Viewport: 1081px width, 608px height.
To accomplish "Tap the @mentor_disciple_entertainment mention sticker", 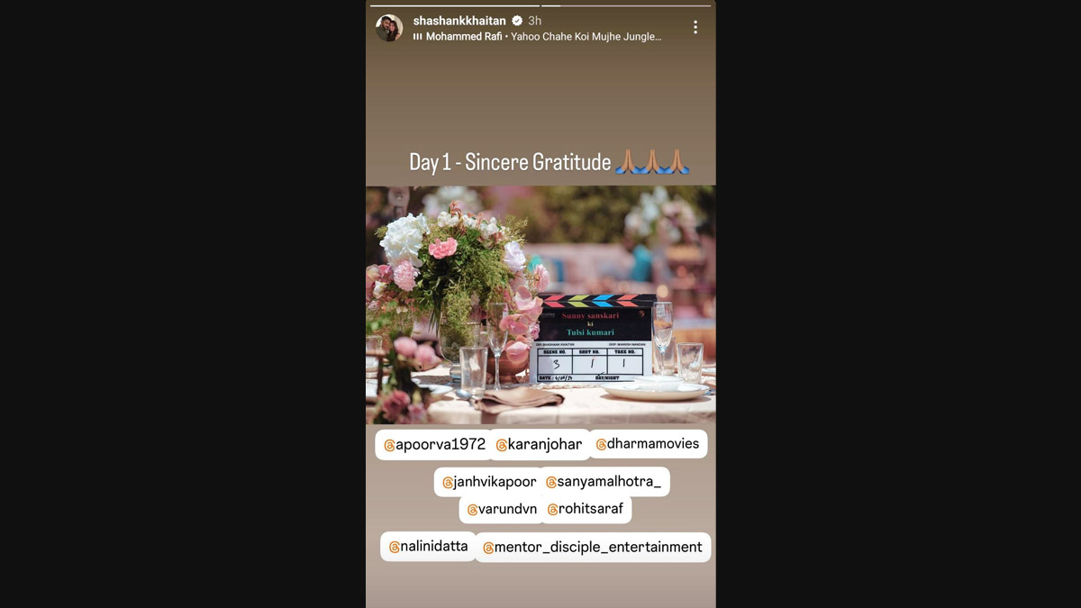I will coord(593,547).
